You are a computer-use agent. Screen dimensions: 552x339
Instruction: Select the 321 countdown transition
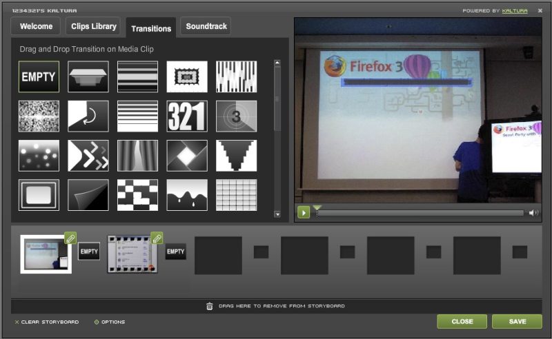click(x=187, y=116)
